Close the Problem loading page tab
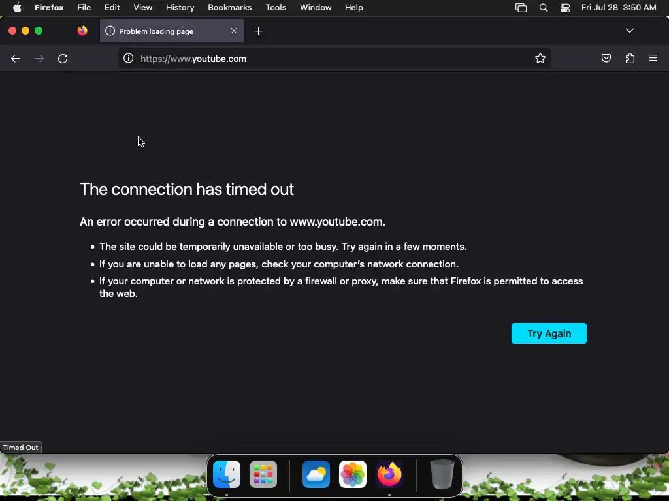Screen dimensions: 669x501 point(234,31)
